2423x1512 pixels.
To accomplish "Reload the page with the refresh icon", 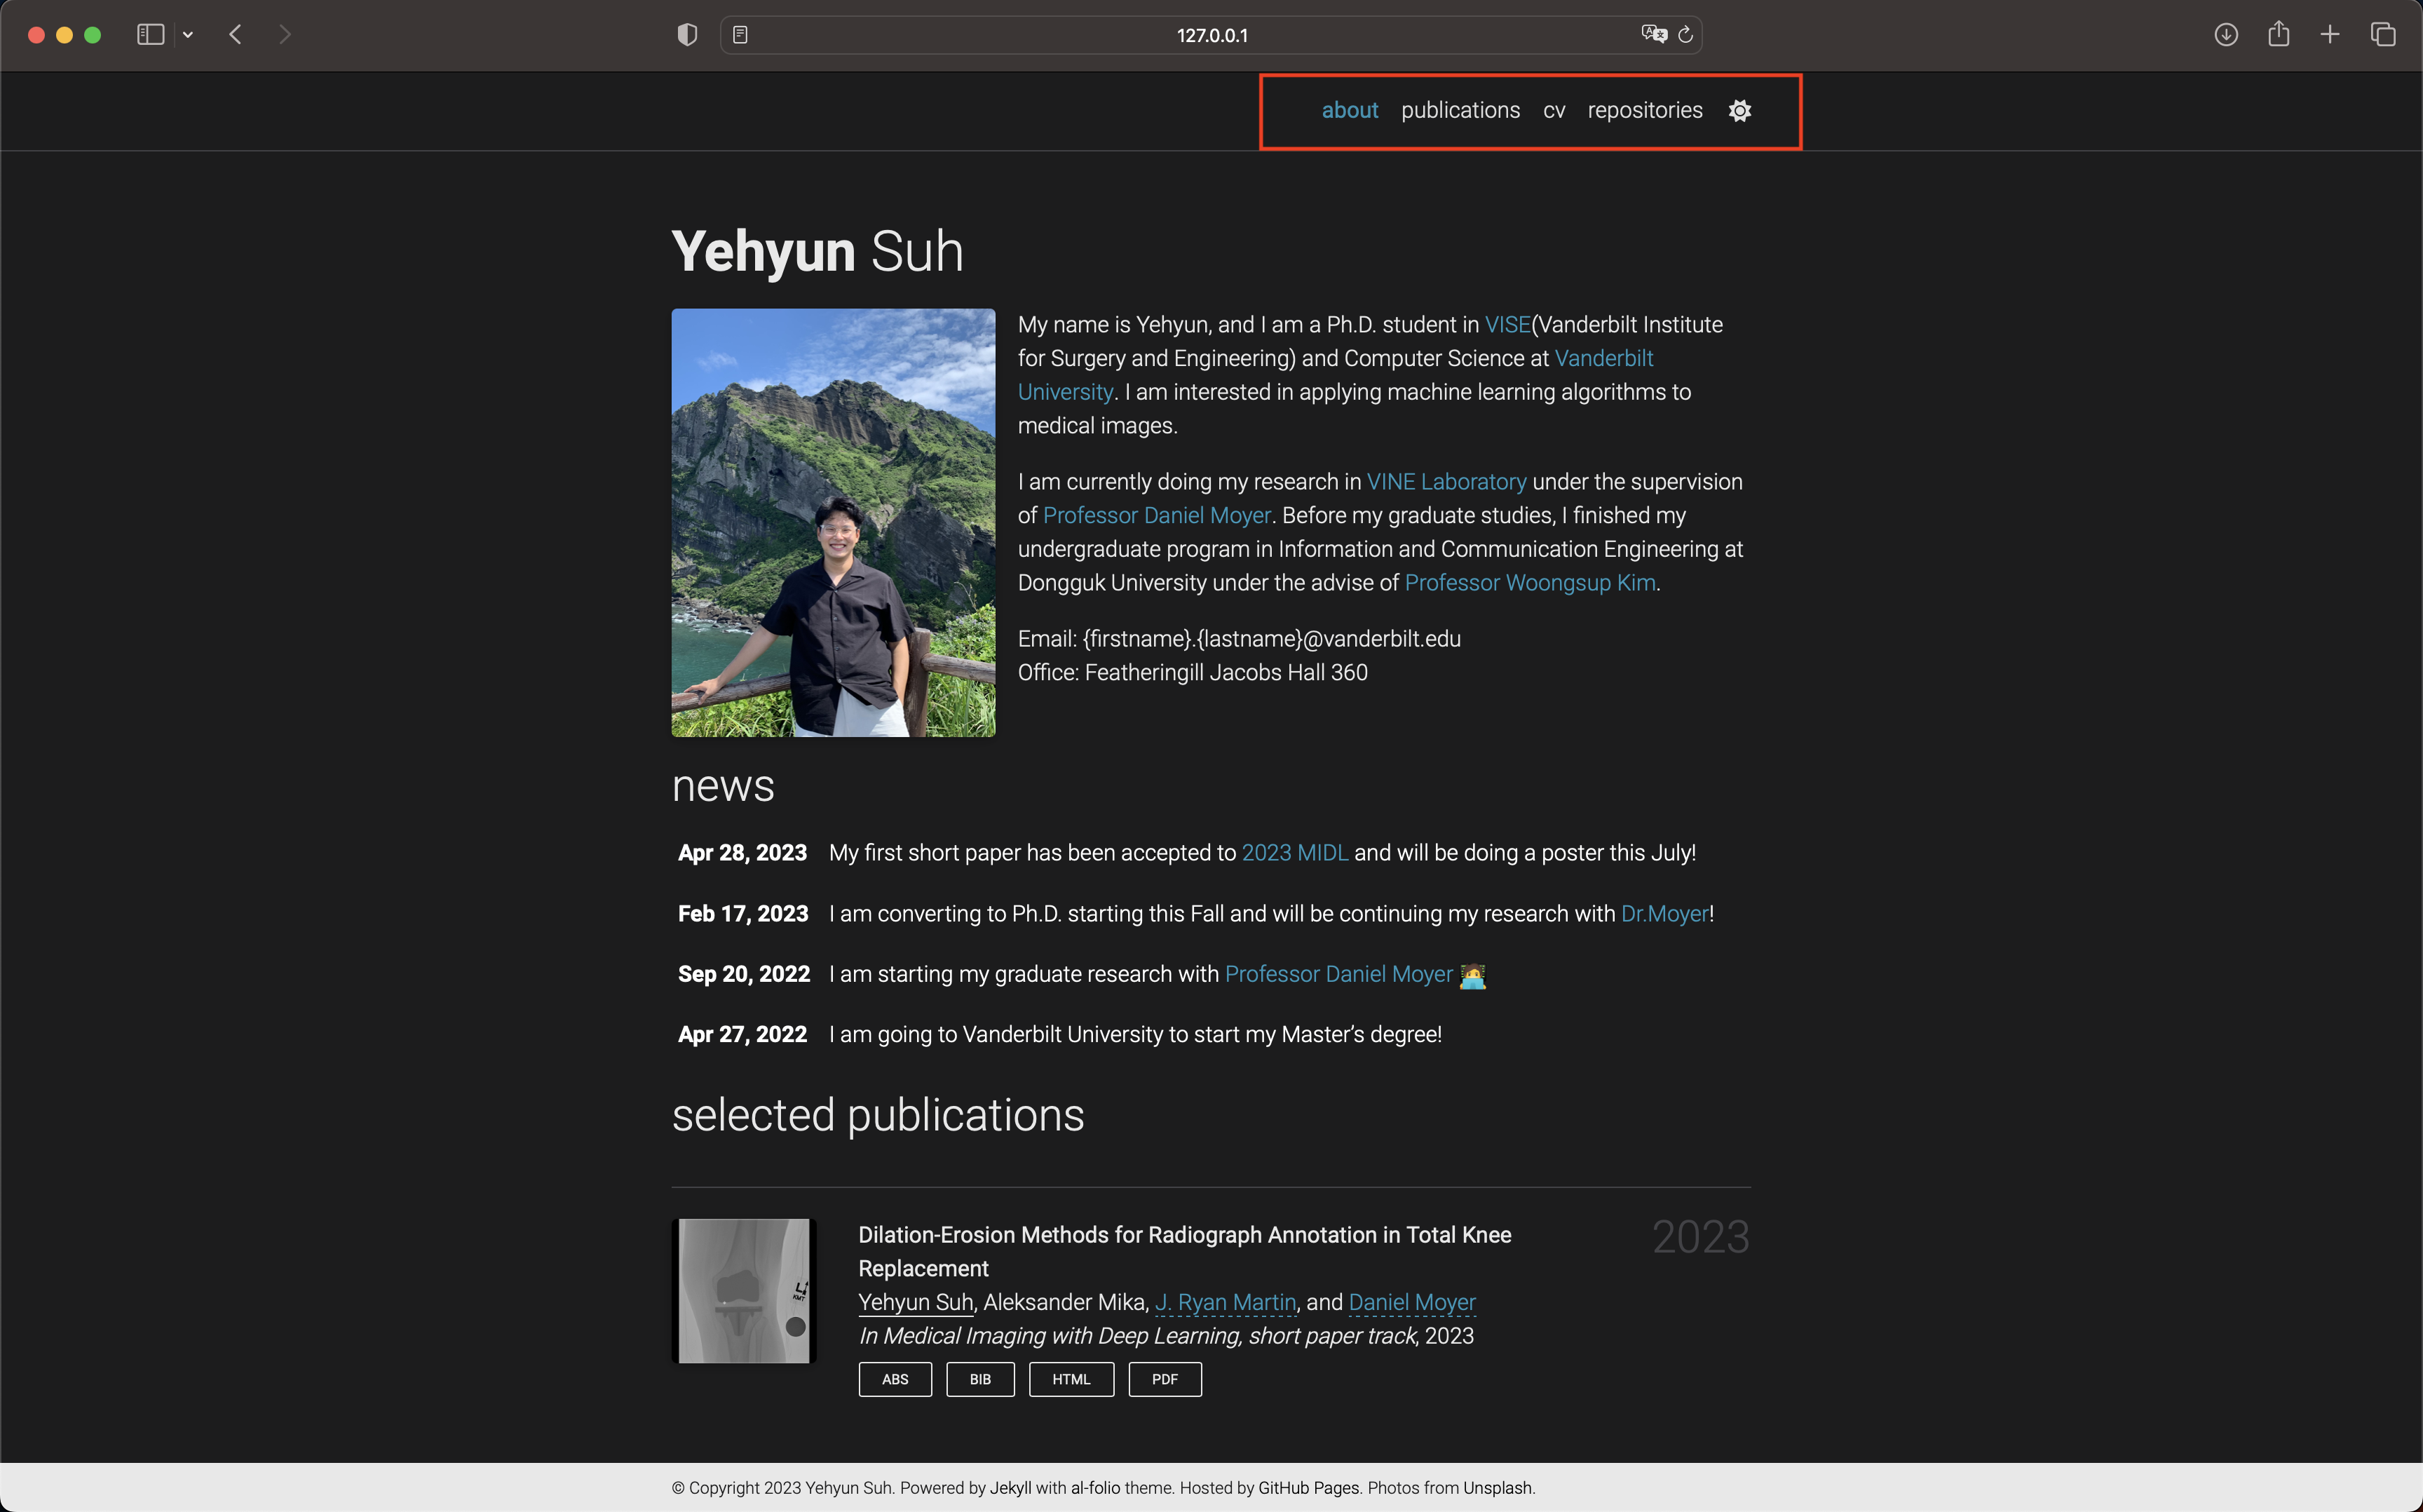I will pos(1685,35).
